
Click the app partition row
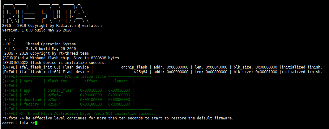tap(68, 90)
